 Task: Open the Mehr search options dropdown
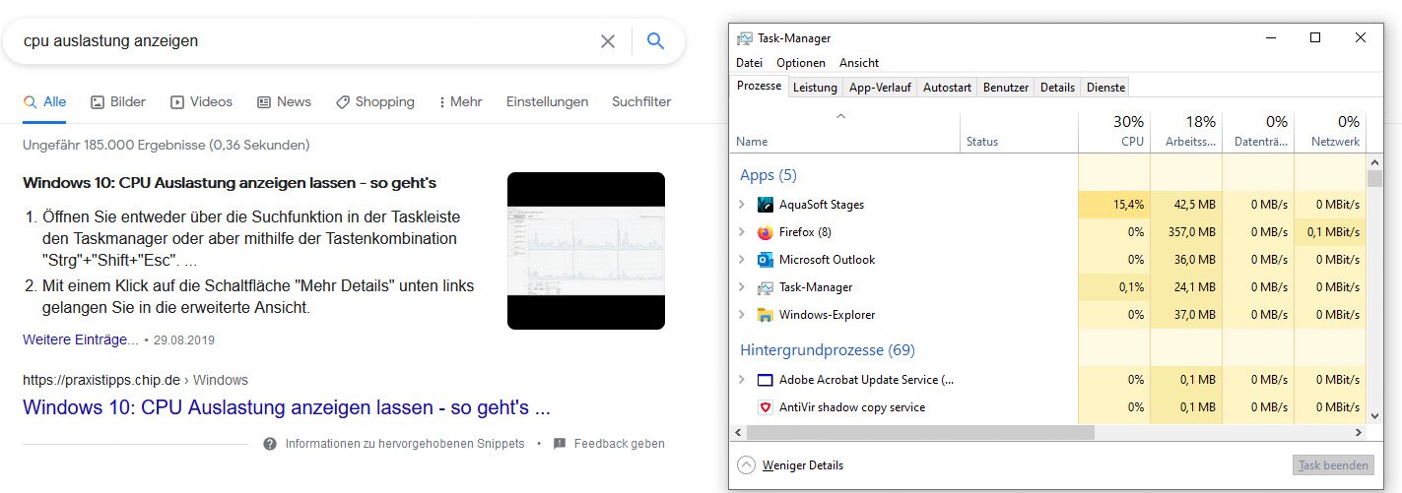point(460,101)
